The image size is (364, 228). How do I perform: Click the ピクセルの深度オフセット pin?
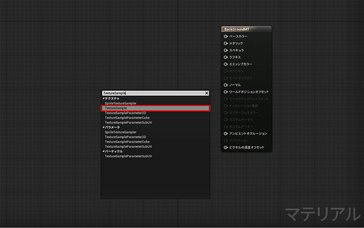coord(226,147)
